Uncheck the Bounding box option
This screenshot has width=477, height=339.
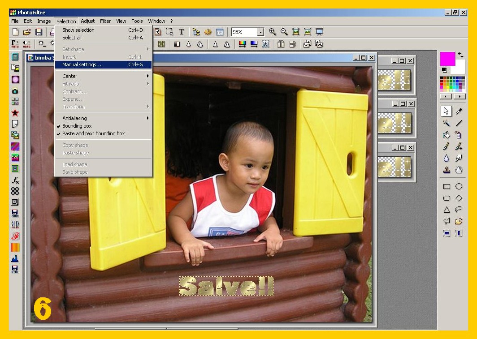(x=77, y=126)
